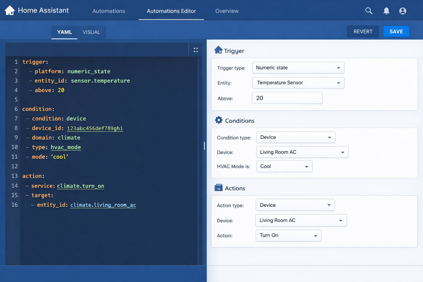Go to the Automations tab
The image size is (423, 282).
click(x=109, y=11)
